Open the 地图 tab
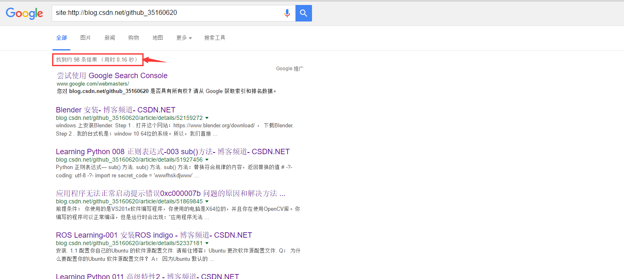The image size is (624, 279). point(158,38)
